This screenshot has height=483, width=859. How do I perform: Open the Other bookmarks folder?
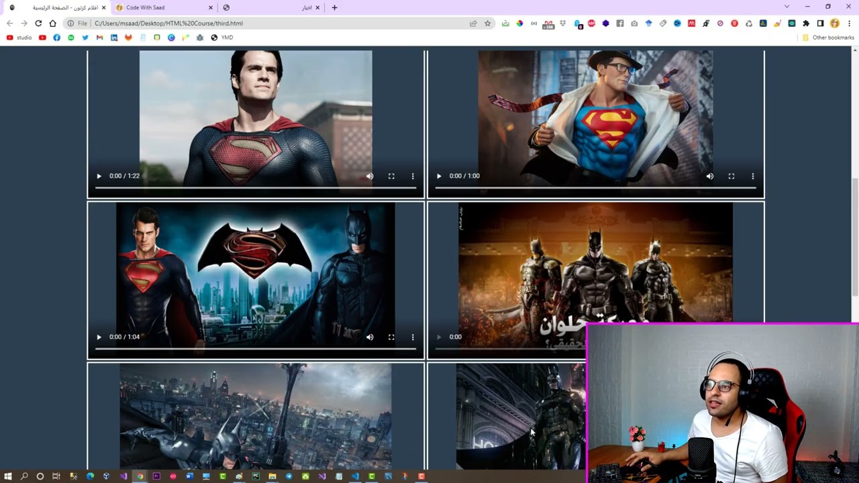pyautogui.click(x=828, y=38)
